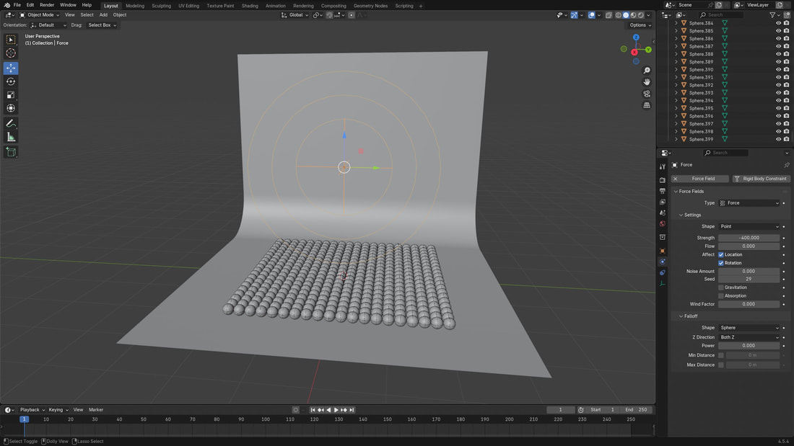The image size is (794, 446).
Task: Switch to the Sculpting workspace tab
Action: (x=161, y=6)
